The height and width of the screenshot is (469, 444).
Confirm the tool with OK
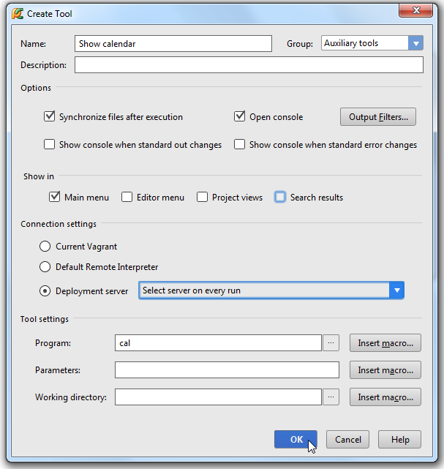pyautogui.click(x=296, y=440)
